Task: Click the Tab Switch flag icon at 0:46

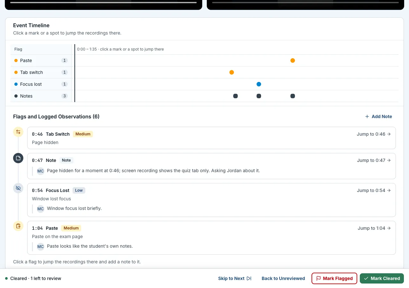Action: point(18,132)
